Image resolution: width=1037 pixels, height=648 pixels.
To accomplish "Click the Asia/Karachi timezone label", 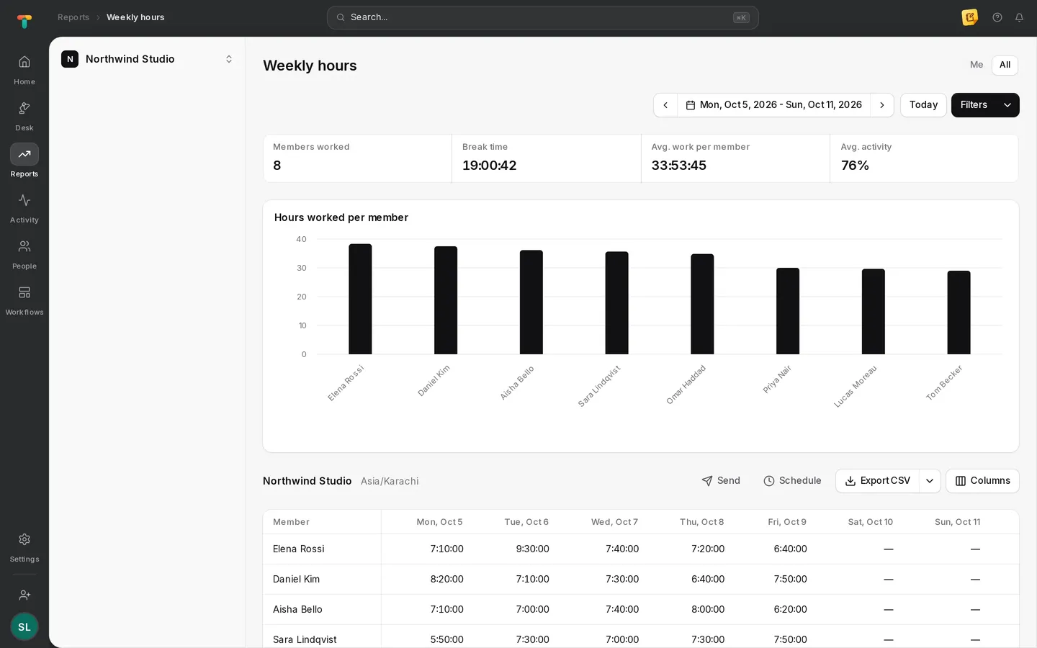I will coord(390,481).
